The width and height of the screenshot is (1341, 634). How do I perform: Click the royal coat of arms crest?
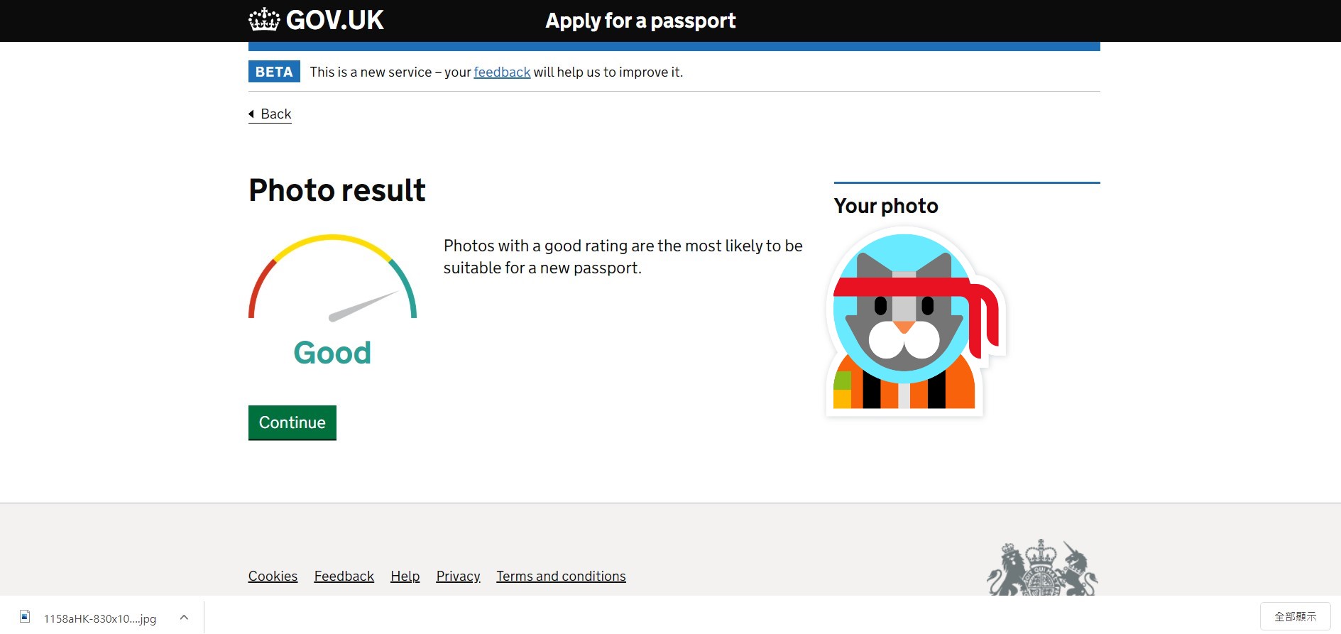(x=1041, y=568)
